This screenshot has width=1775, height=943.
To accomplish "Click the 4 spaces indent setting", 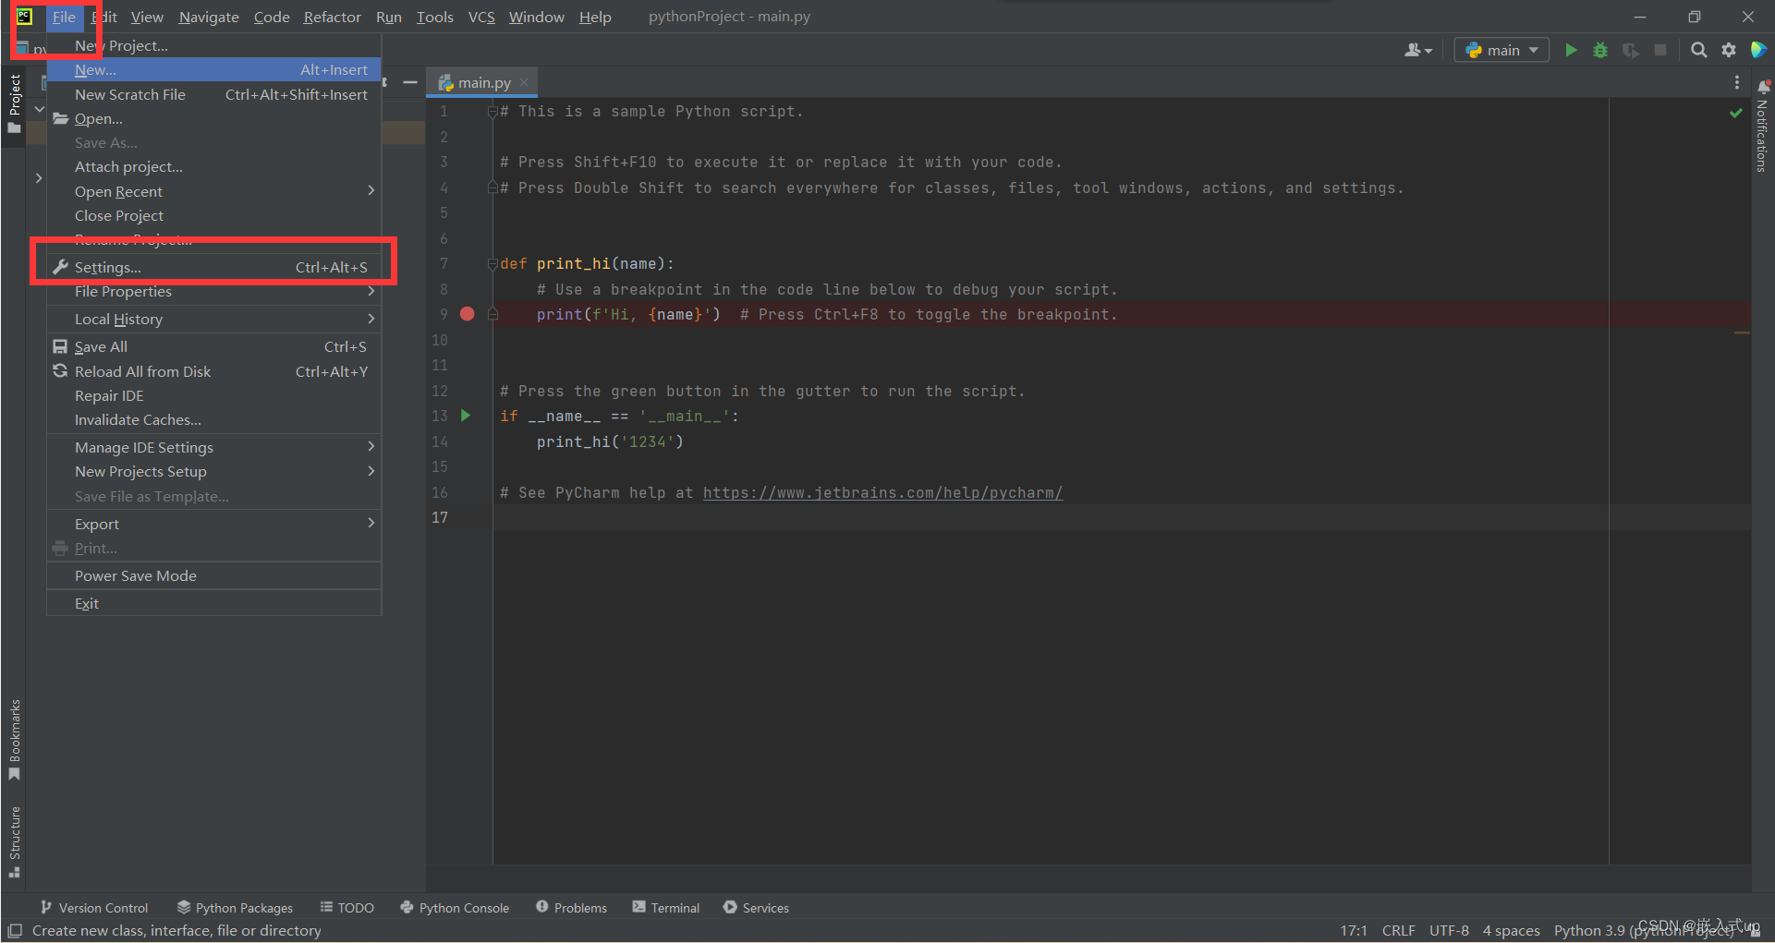I will (x=1511, y=930).
